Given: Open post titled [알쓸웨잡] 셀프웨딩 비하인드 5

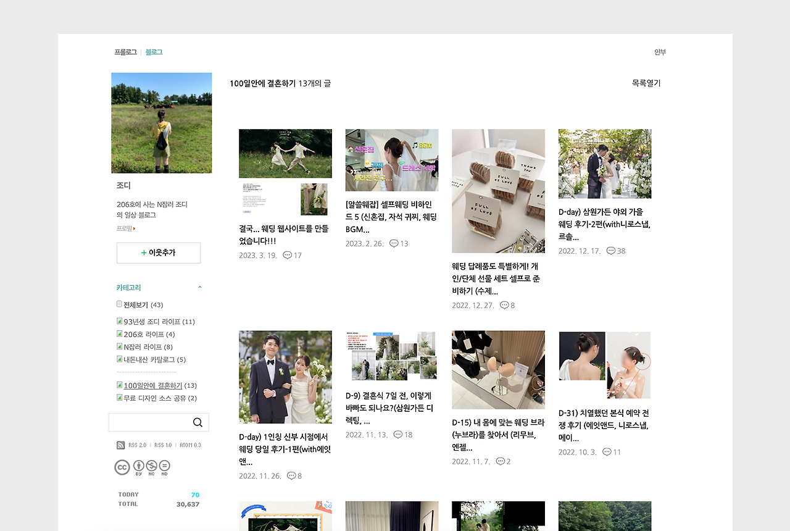Looking at the screenshot, I should (x=392, y=217).
